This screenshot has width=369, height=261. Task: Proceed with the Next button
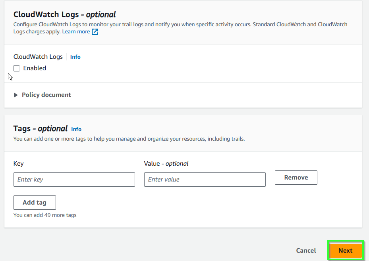pyautogui.click(x=346, y=251)
